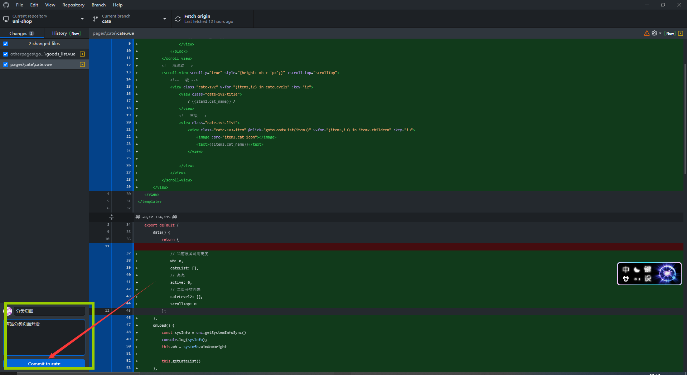687x375 pixels.
Task: Open the Branch menu
Action: pyautogui.click(x=98, y=5)
